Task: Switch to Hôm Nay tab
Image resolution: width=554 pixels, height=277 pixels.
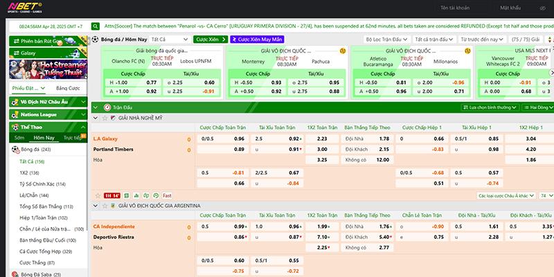Action: pos(44,138)
